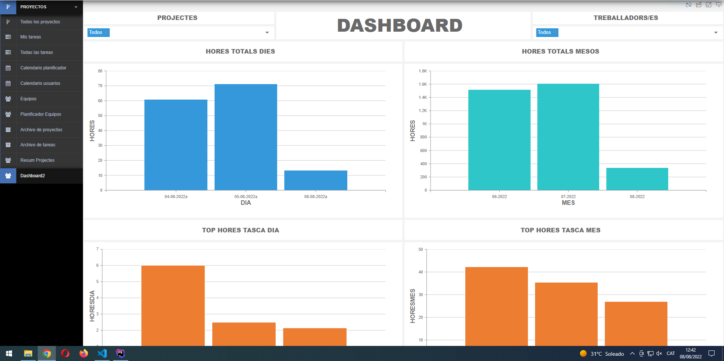Click the download/export icon at top right

point(719,5)
